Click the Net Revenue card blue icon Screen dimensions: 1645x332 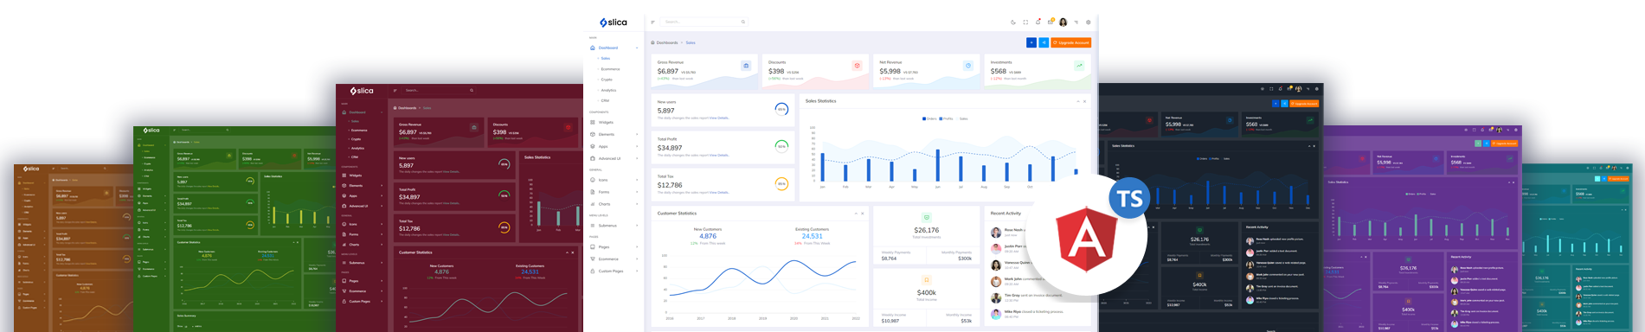click(x=968, y=66)
